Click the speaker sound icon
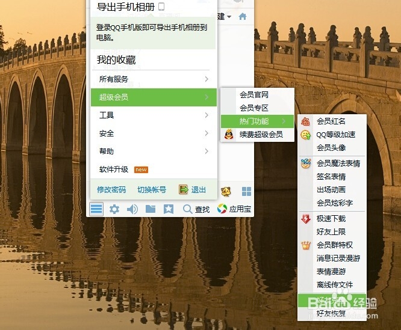Screen dimensions: 401x330 [x=132, y=209]
